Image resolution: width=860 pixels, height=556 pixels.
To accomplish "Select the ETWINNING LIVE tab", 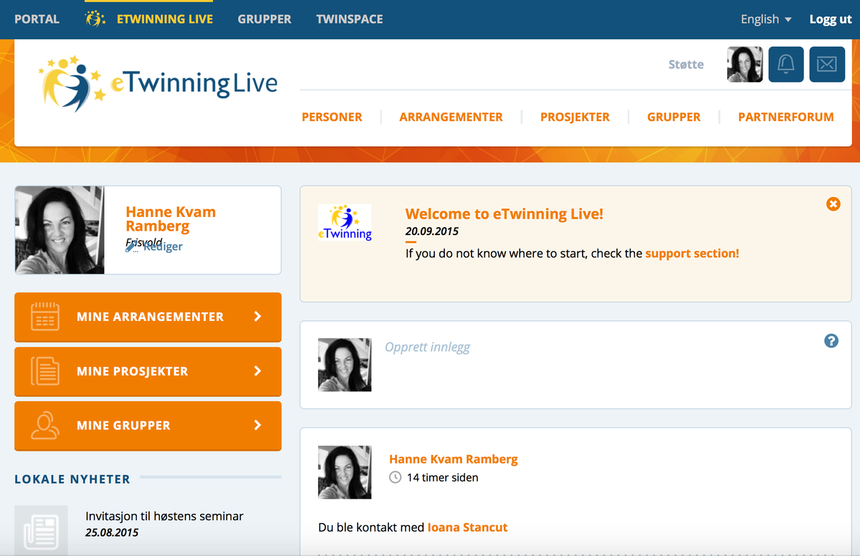I will (x=165, y=19).
